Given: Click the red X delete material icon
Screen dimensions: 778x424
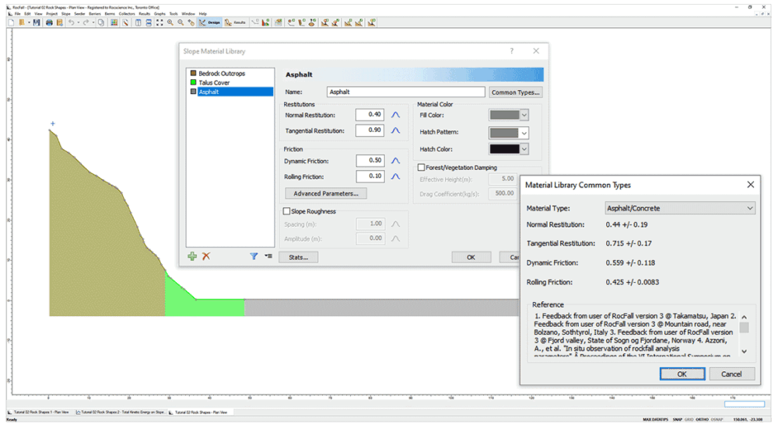Looking at the screenshot, I should [x=206, y=256].
